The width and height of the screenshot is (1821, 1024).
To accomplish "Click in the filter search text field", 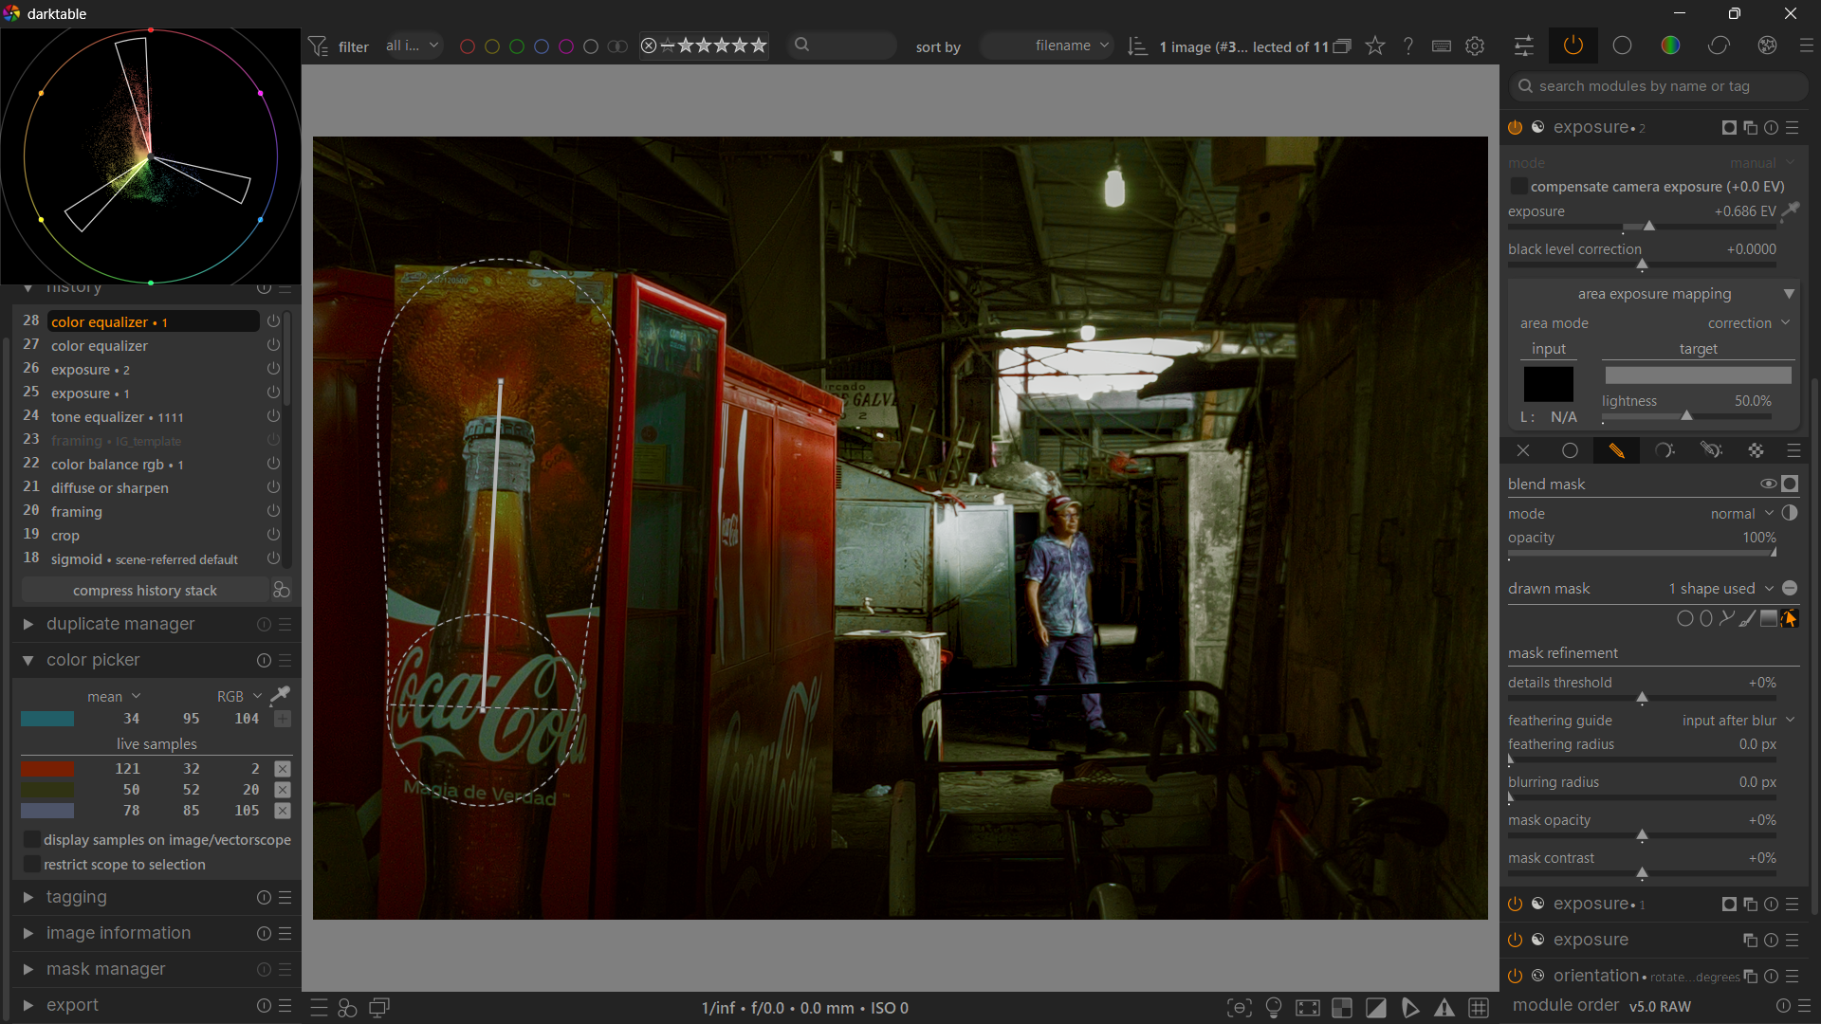I will tap(842, 46).
